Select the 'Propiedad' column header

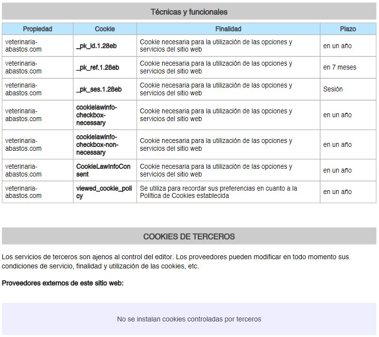click(37, 29)
